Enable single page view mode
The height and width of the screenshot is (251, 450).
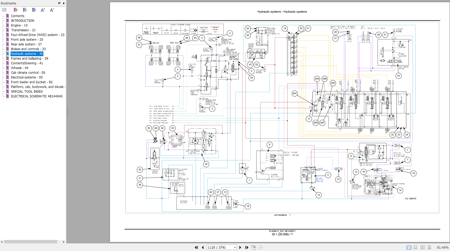409,247
